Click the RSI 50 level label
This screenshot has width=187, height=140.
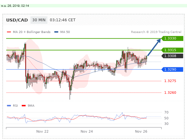pos(166,118)
